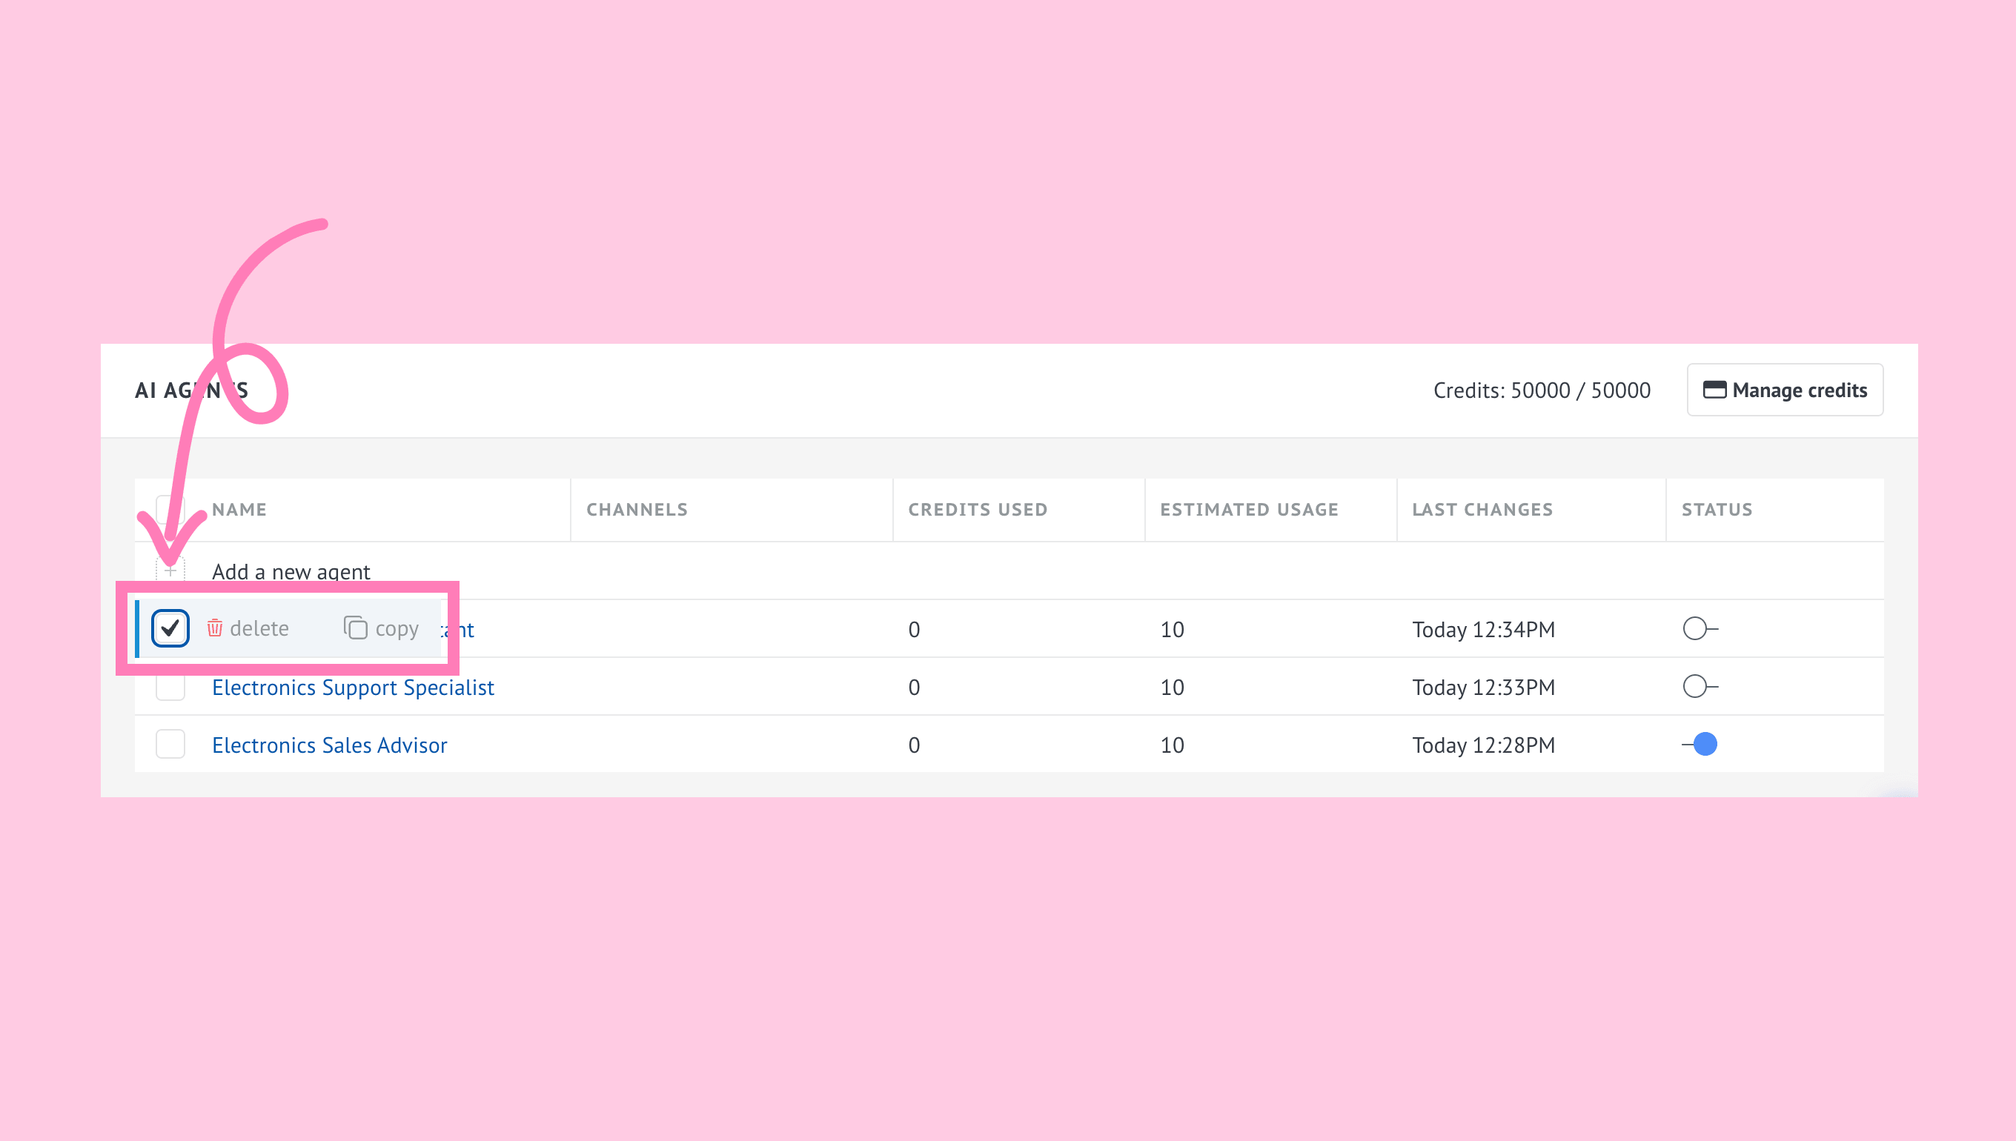Open the Manage credits button

click(x=1785, y=390)
